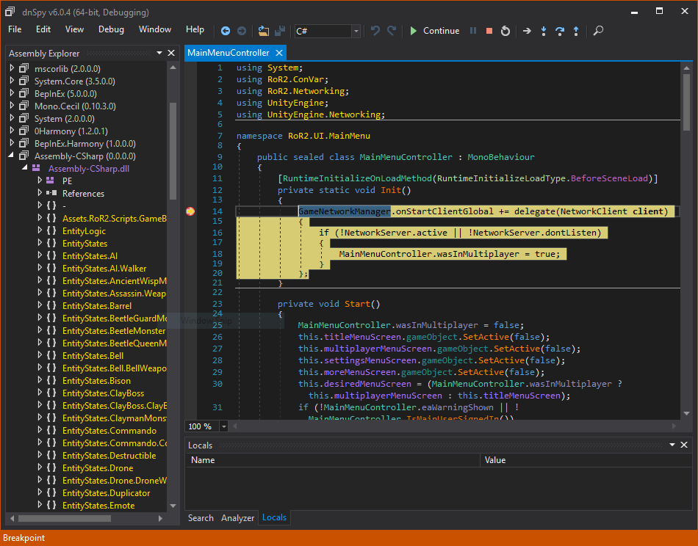This screenshot has height=546, width=698.
Task: Stop debugging with the red square
Action: pyautogui.click(x=489, y=31)
